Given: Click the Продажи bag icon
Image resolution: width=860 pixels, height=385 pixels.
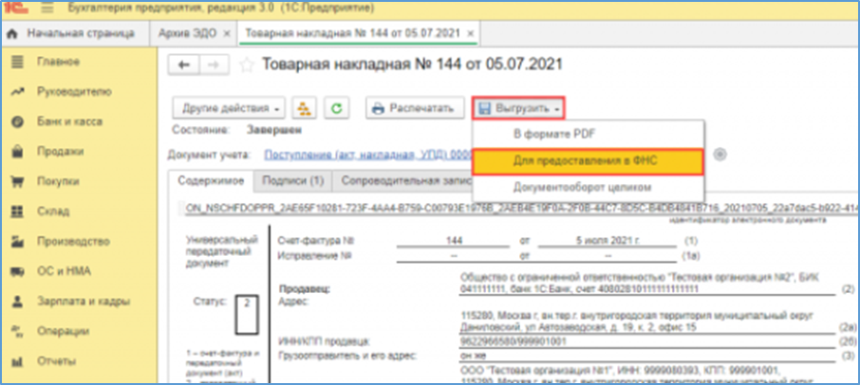Looking at the screenshot, I should [x=17, y=152].
